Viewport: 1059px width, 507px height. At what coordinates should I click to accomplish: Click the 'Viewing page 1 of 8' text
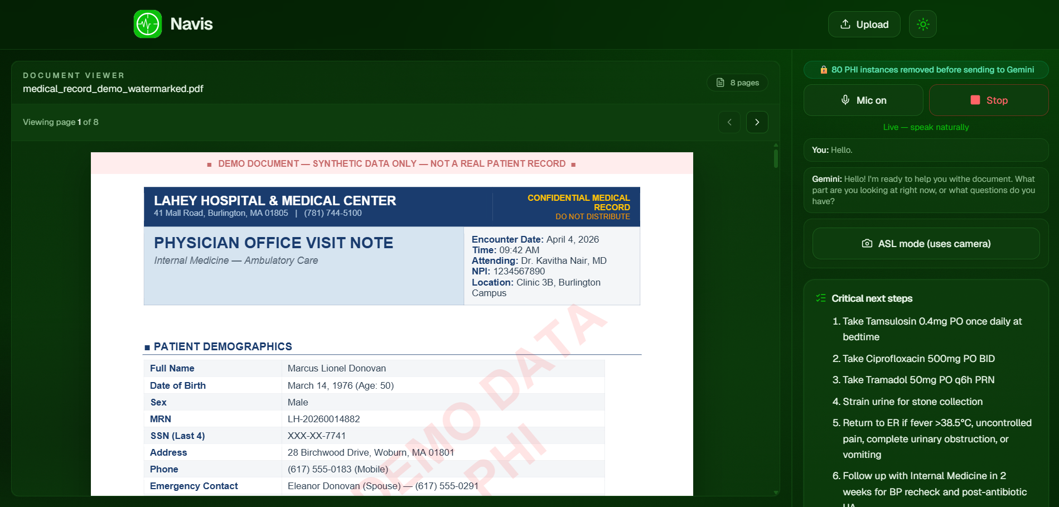(61, 122)
